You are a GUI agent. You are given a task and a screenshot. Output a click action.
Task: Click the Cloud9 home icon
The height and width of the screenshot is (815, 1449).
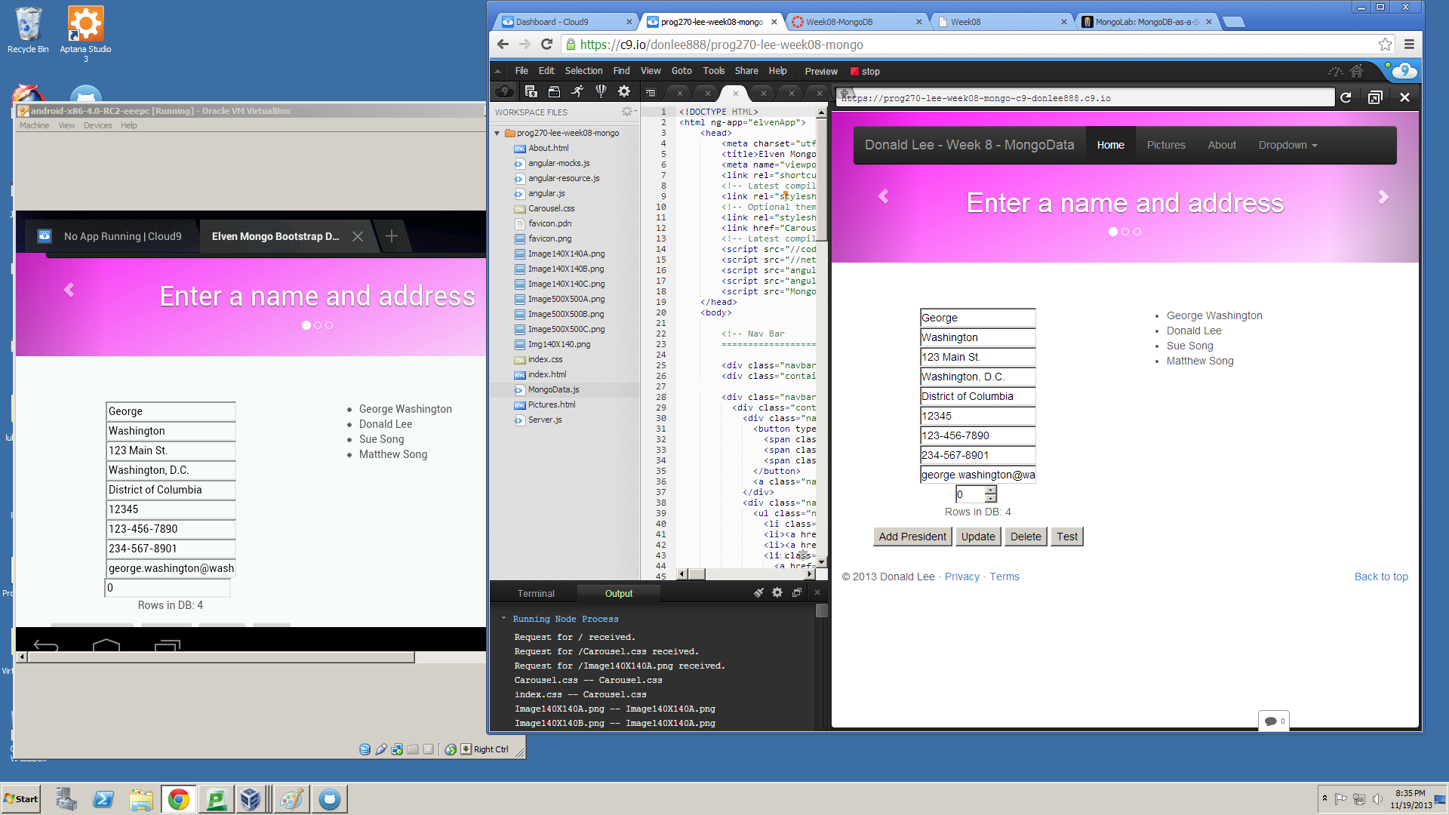tap(1357, 71)
